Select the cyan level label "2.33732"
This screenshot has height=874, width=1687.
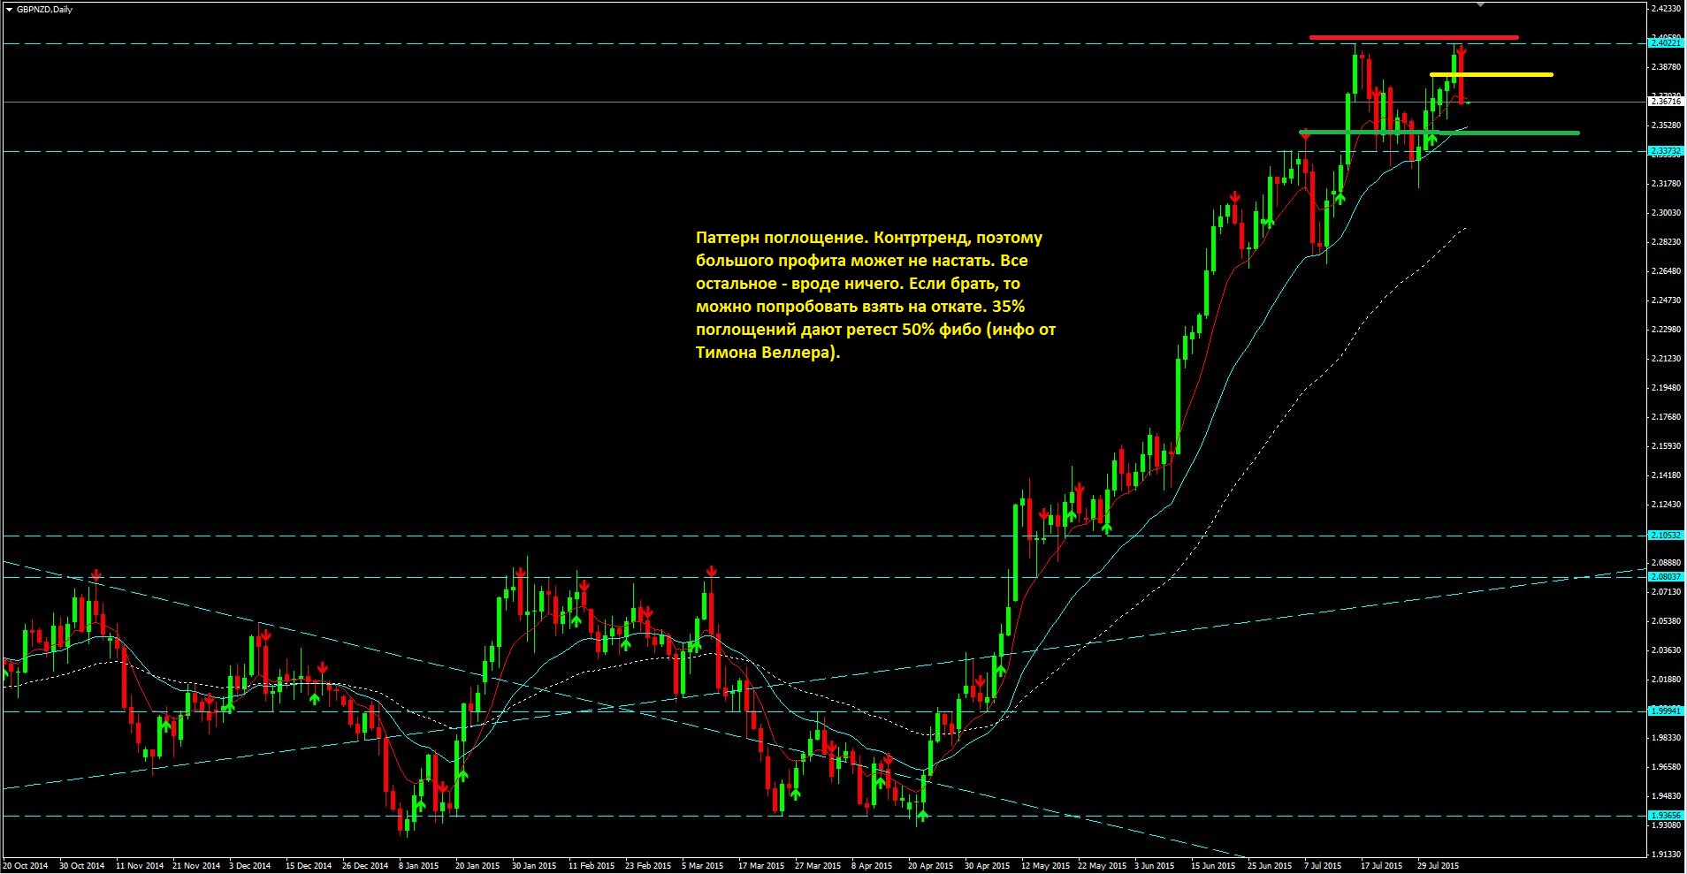(x=1666, y=151)
